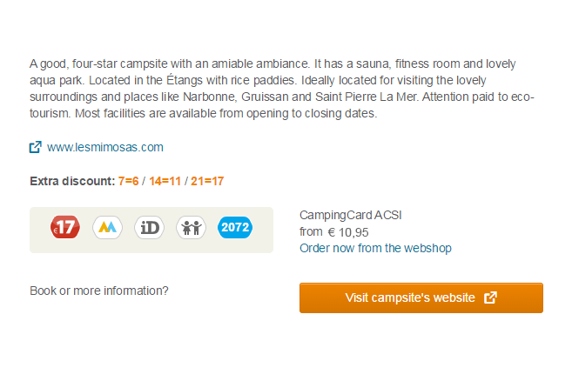Click external link icon inside orange button
Screen dimensions: 572x381
coord(491,297)
